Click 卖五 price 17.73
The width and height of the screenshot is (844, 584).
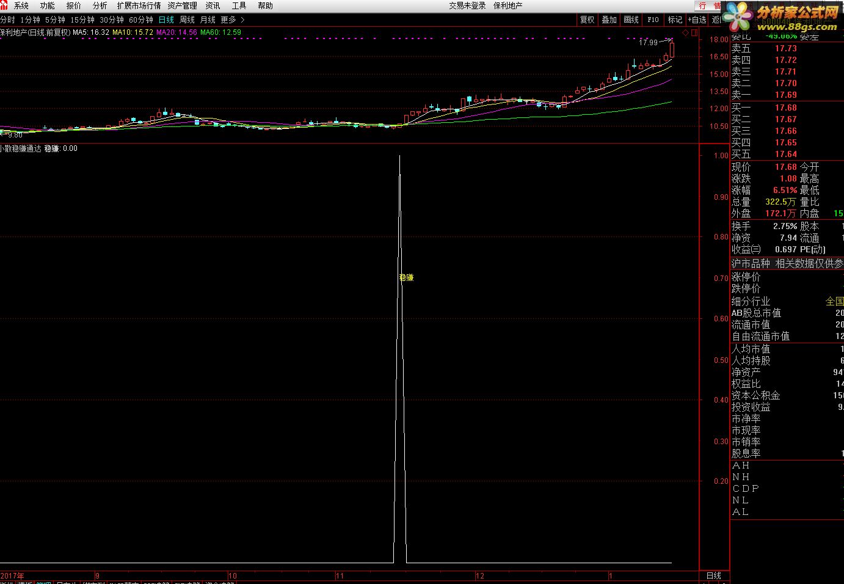click(786, 48)
